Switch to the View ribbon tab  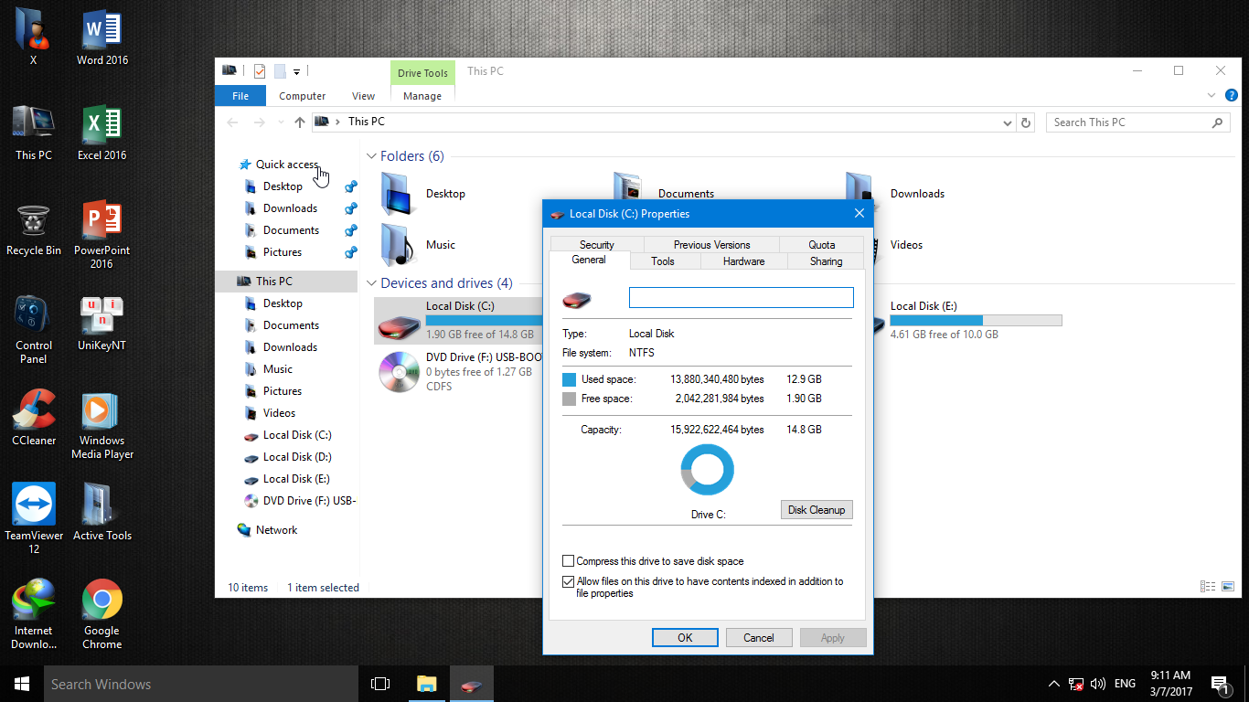[363, 96]
